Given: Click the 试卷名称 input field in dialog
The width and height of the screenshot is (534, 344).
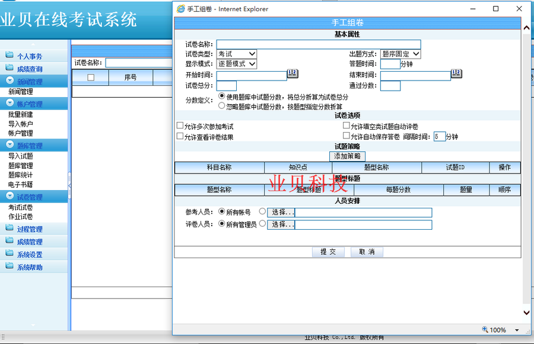Looking at the screenshot, I should (x=319, y=44).
